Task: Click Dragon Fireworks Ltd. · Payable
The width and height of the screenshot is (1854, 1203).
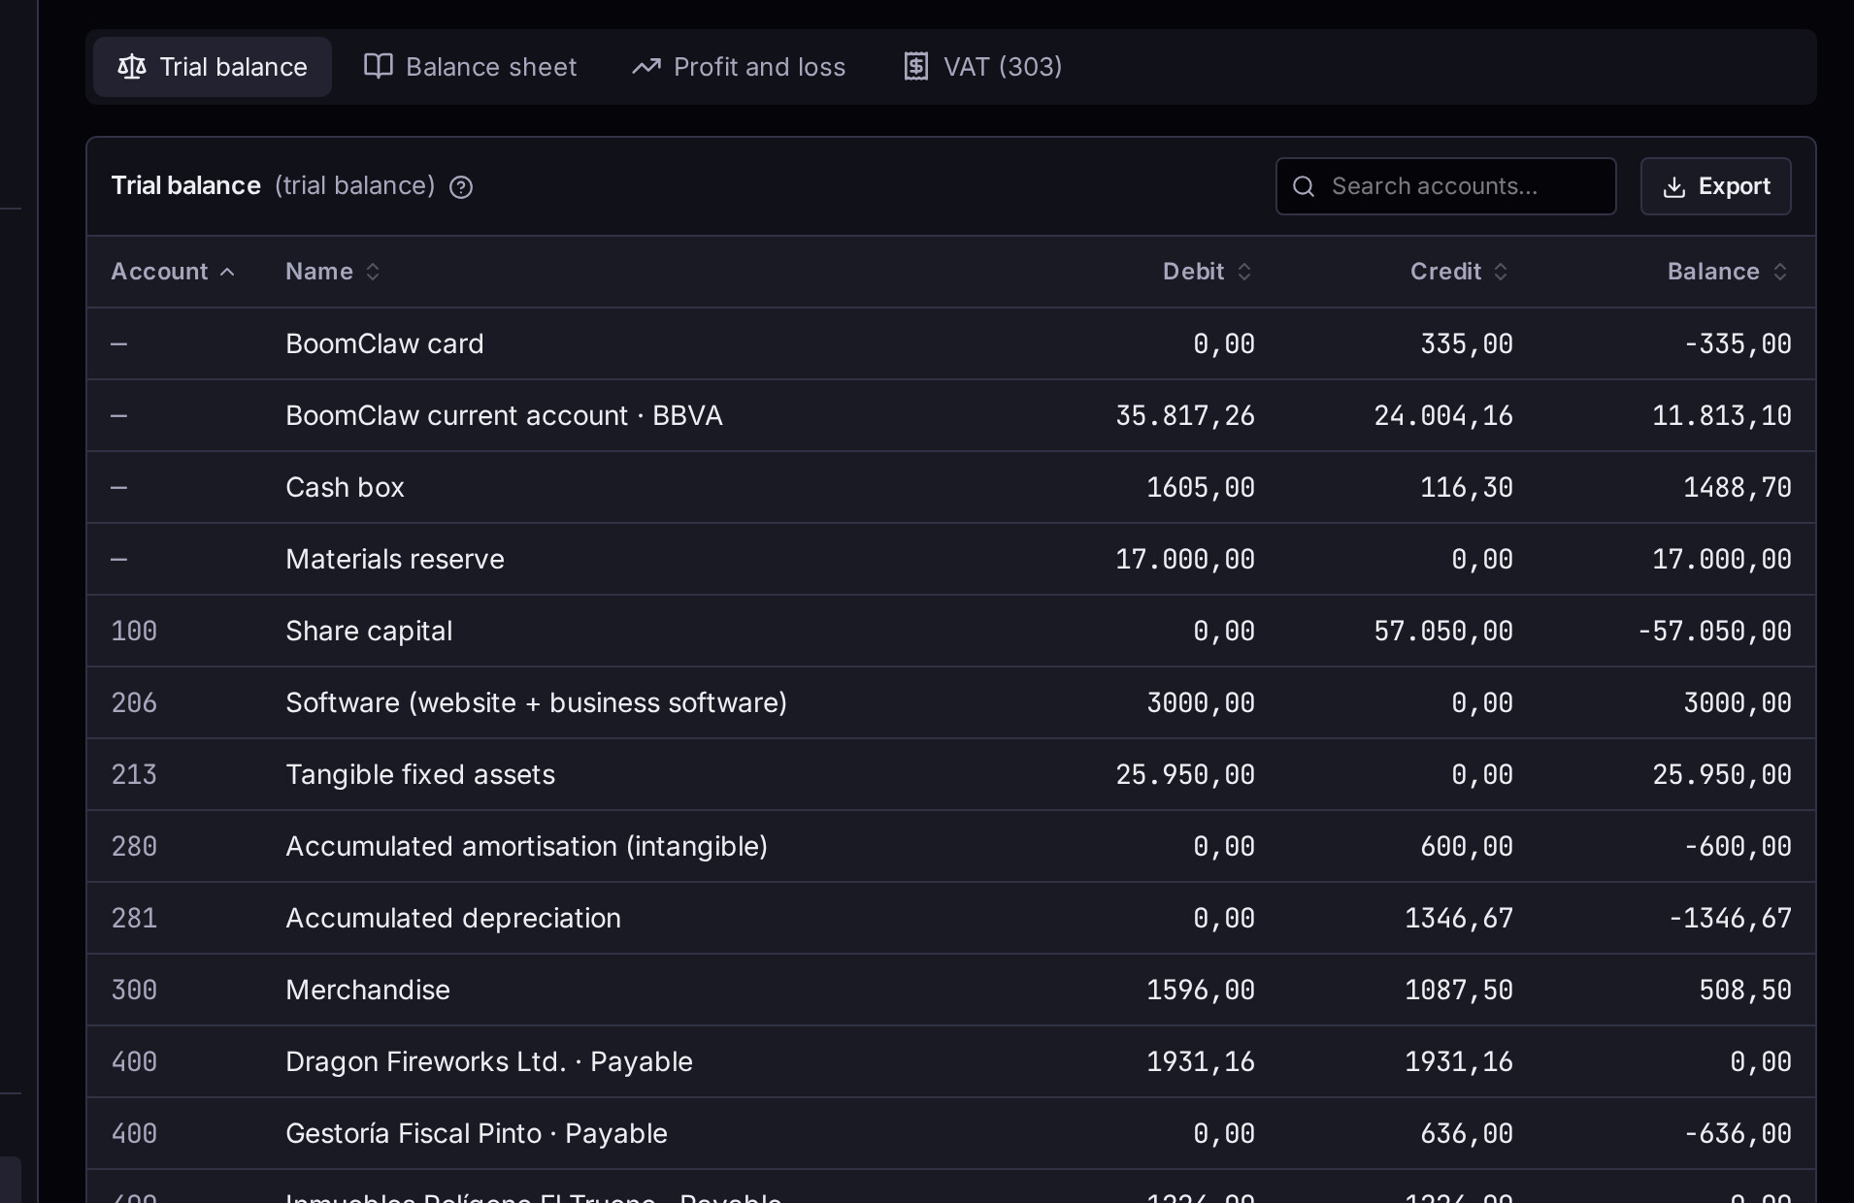Action: coord(489,1062)
